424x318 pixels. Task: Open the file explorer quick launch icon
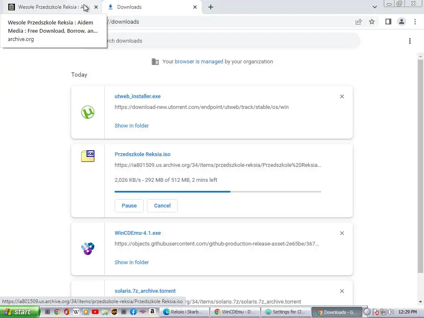coord(105,312)
